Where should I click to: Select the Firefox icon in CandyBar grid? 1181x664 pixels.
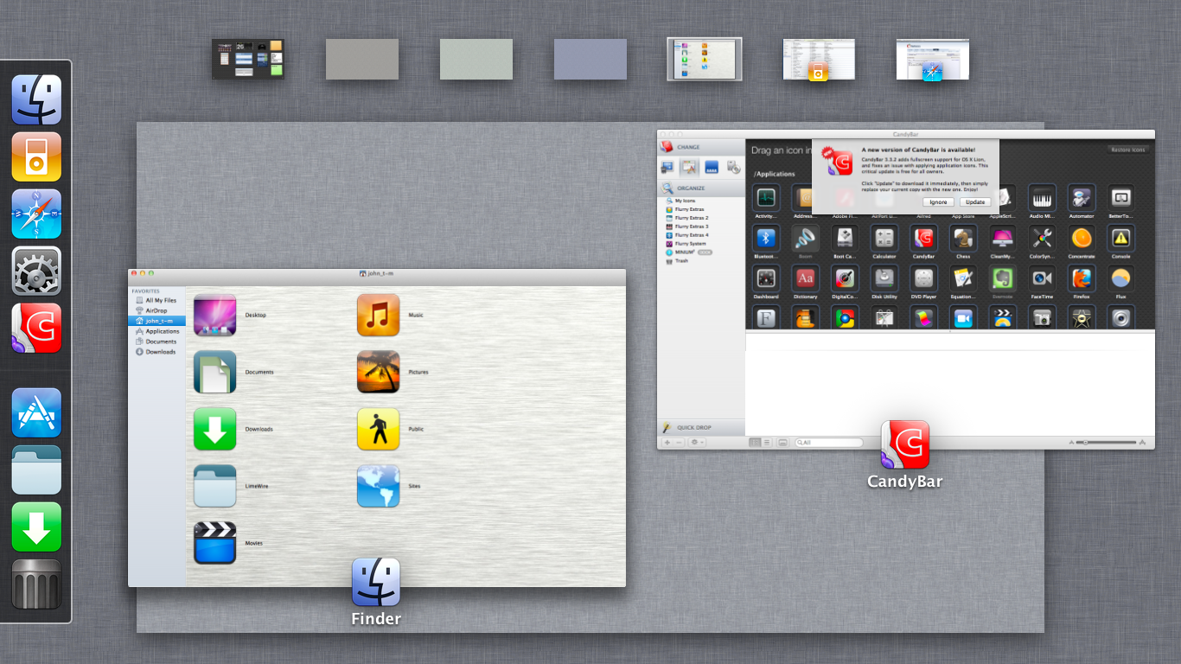point(1082,278)
